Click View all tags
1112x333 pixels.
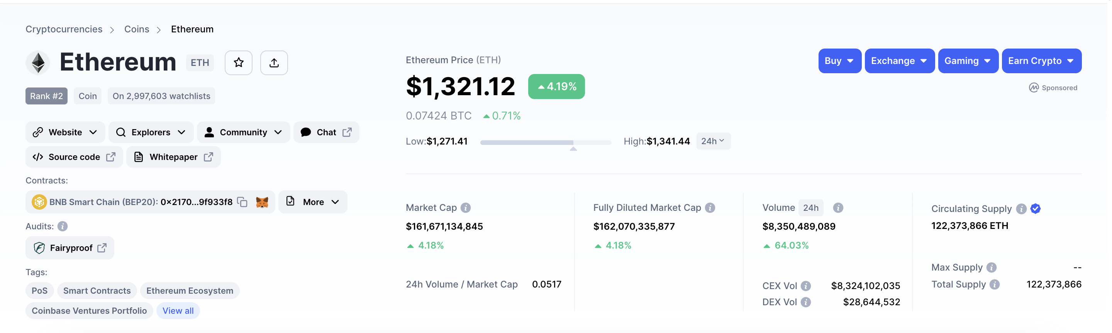coord(178,311)
